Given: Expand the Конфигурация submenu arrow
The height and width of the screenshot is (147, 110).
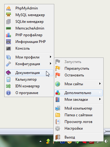Looking at the screenshot, I should 51,64.
